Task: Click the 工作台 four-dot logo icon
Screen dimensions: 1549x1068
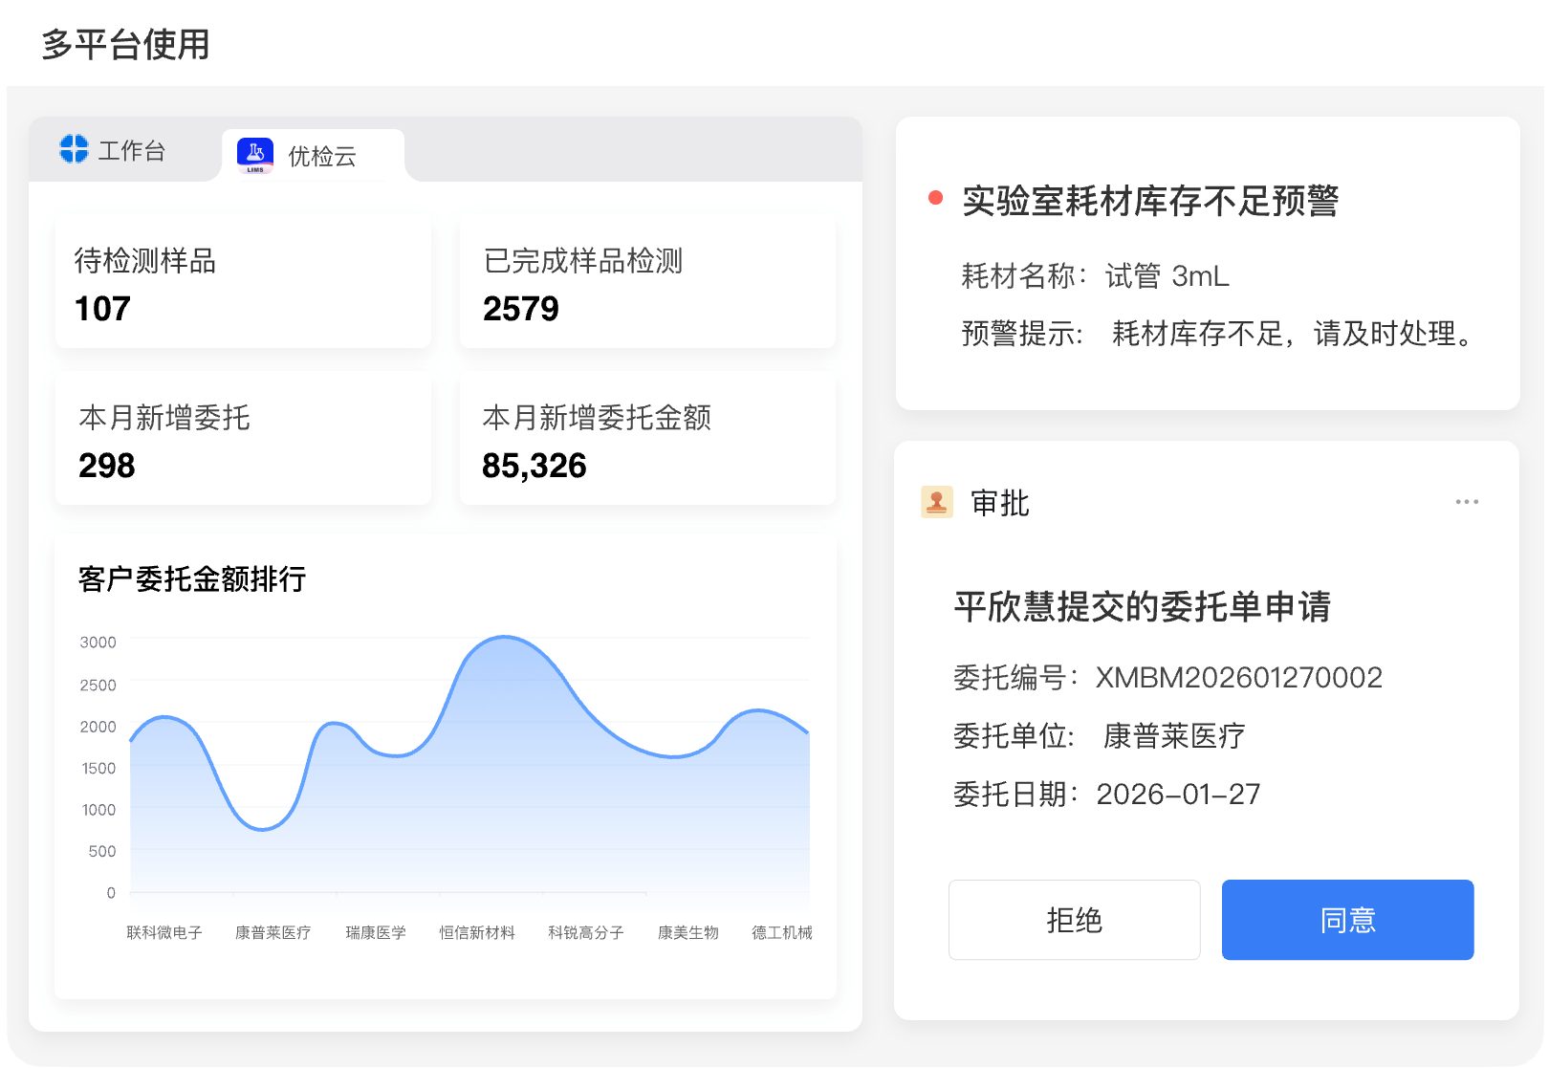Action: tap(74, 149)
